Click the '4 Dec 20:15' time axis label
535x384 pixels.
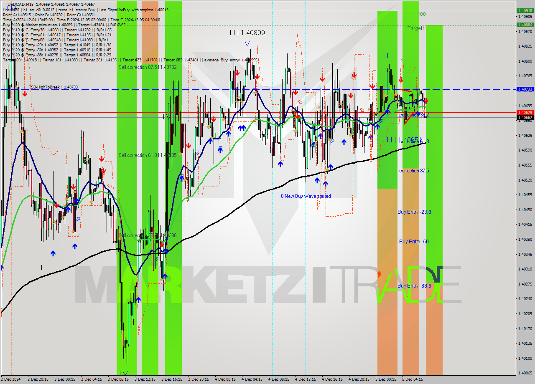(x=359, y=379)
